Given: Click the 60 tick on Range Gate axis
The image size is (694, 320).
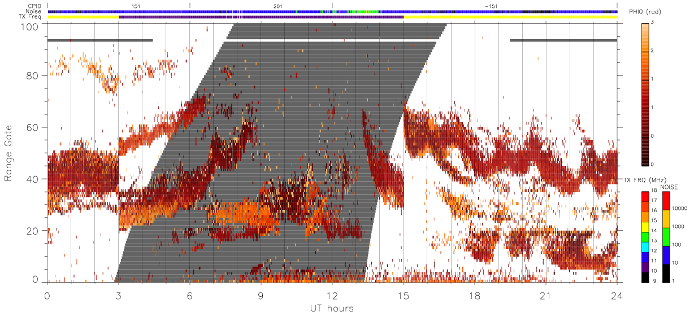Looking at the screenshot, I should [x=32, y=128].
